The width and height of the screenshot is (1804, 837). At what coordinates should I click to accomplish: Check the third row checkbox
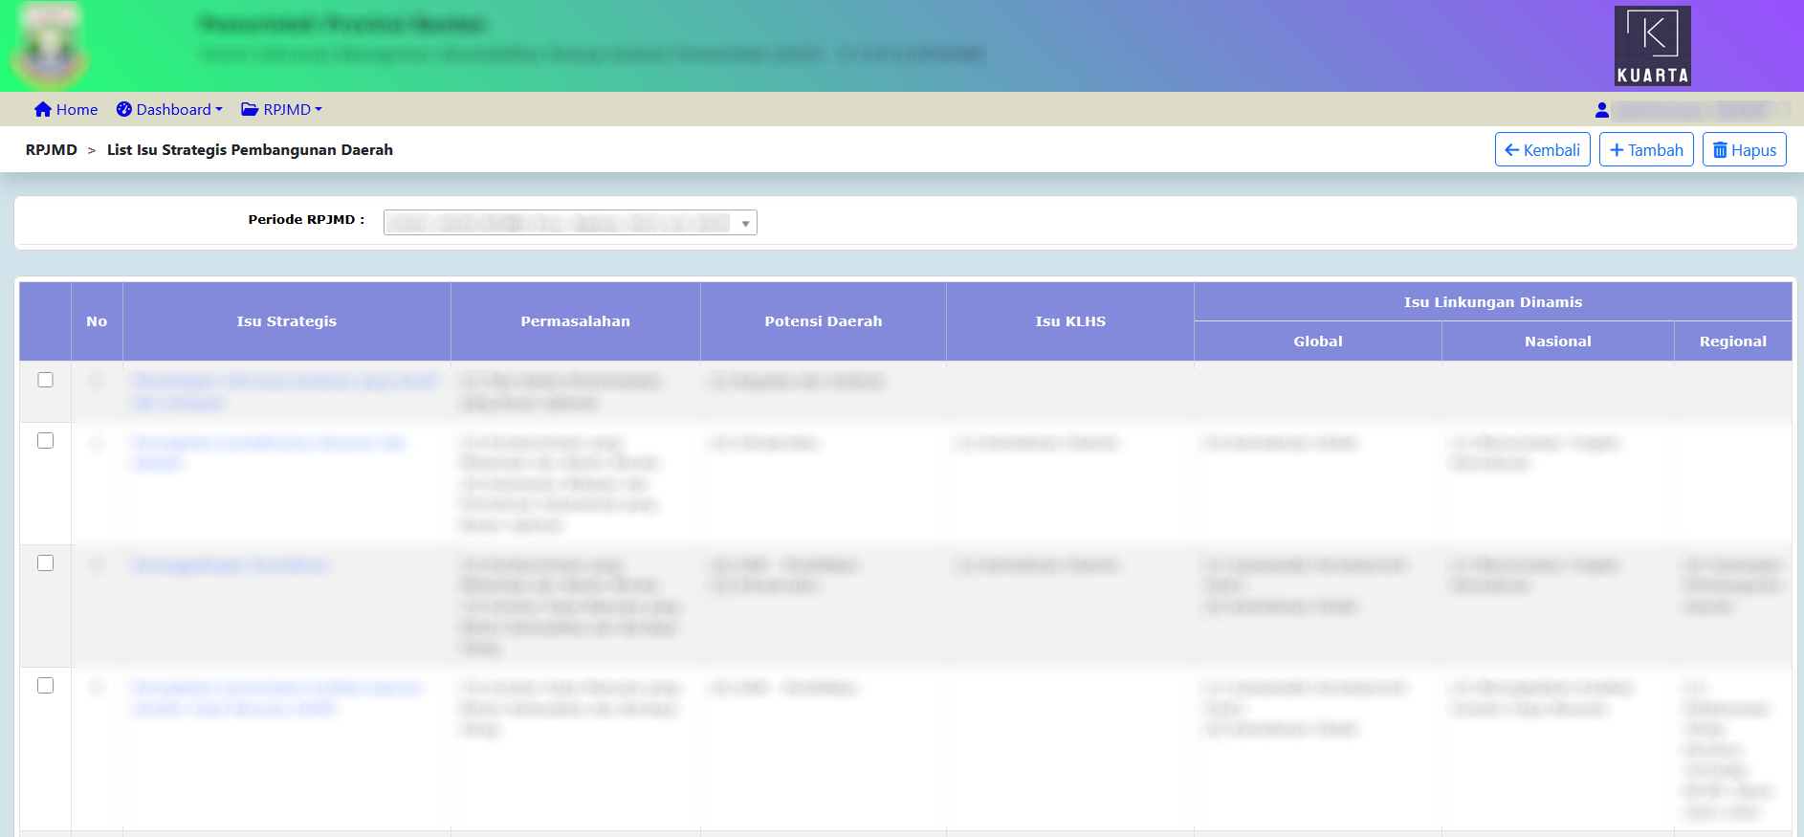45,563
